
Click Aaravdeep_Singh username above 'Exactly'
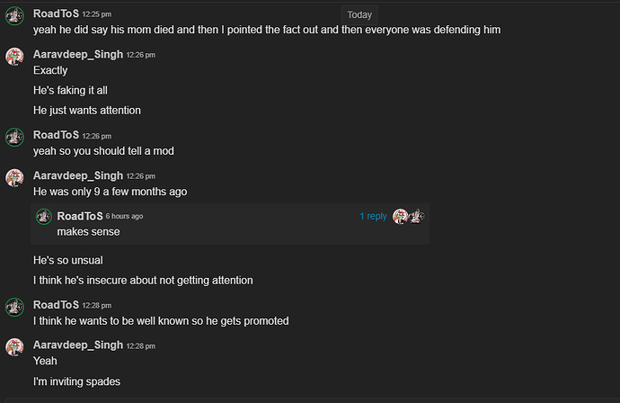(x=78, y=55)
